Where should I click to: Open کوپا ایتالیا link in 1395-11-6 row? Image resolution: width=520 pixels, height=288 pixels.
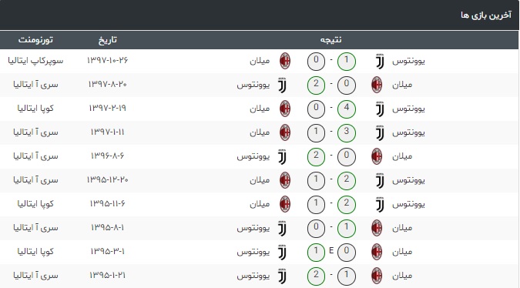tap(35, 204)
